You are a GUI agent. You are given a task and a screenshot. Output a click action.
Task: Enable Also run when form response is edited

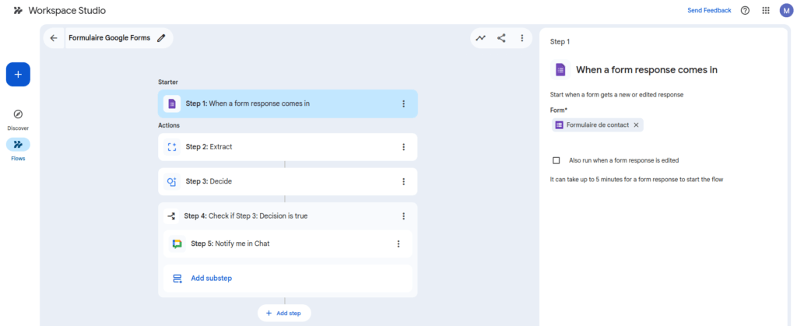pos(556,160)
